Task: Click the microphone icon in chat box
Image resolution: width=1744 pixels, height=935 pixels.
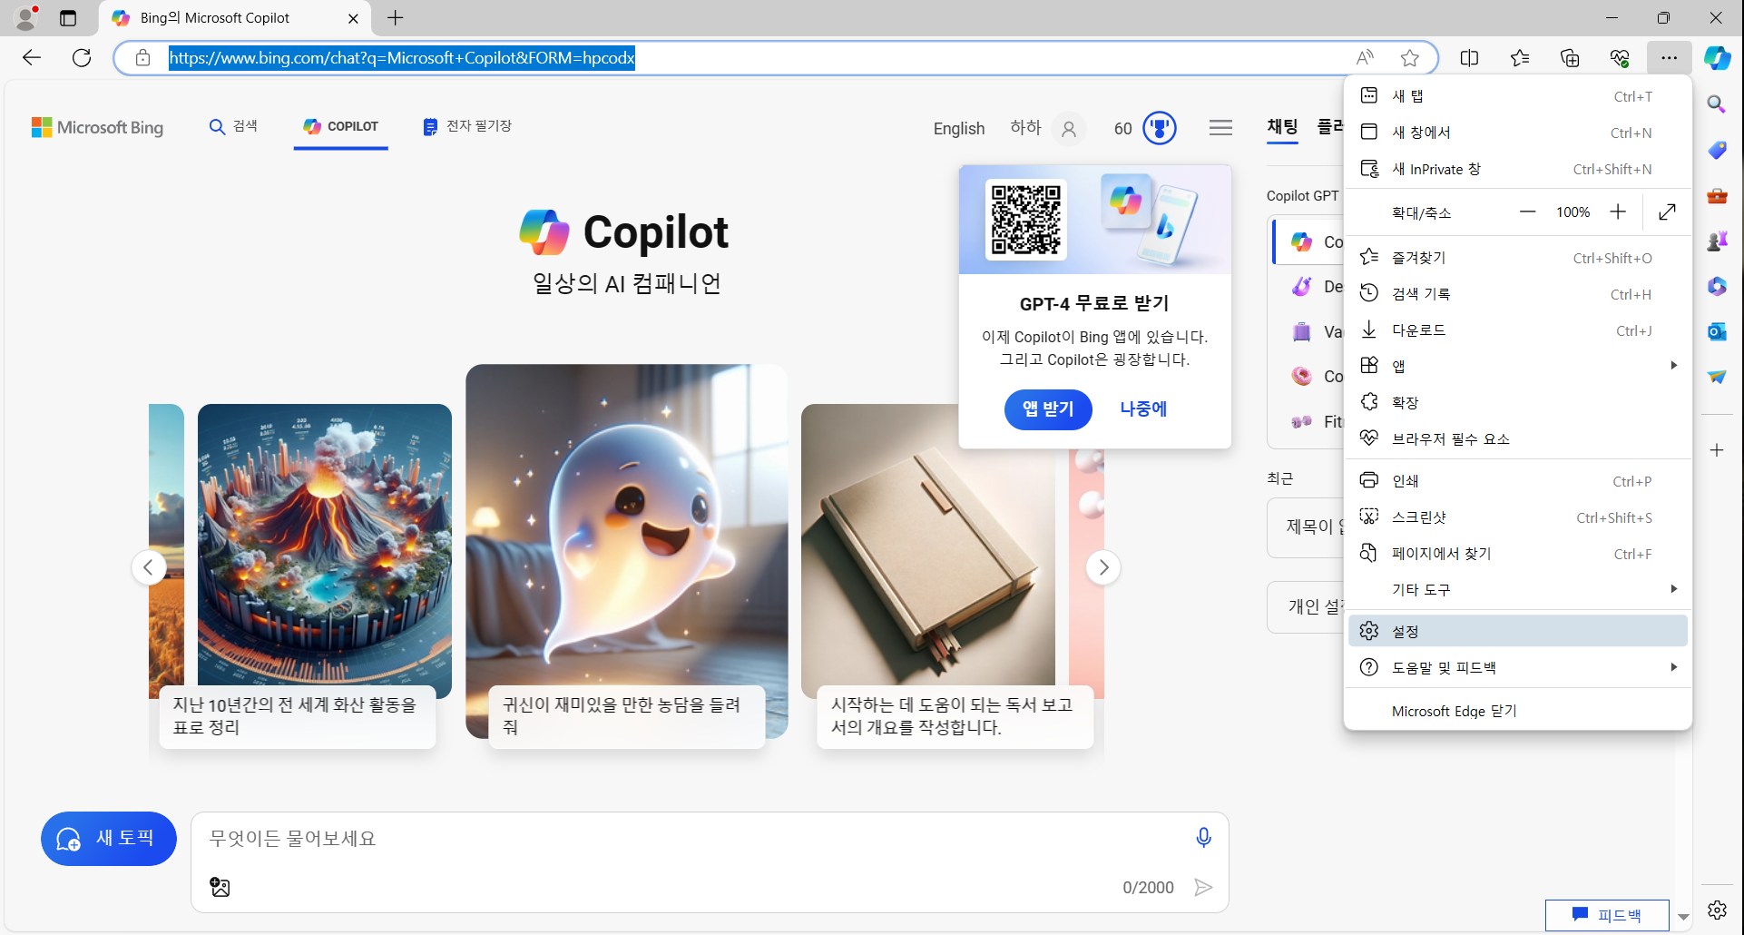Action: (1203, 838)
